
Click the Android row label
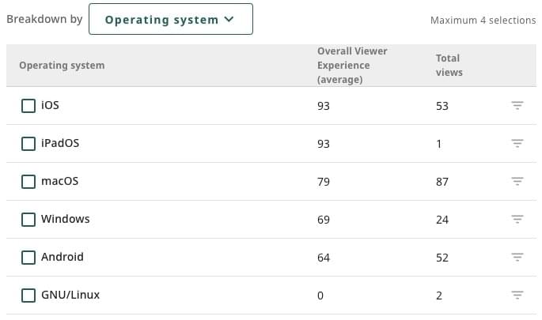coord(63,258)
